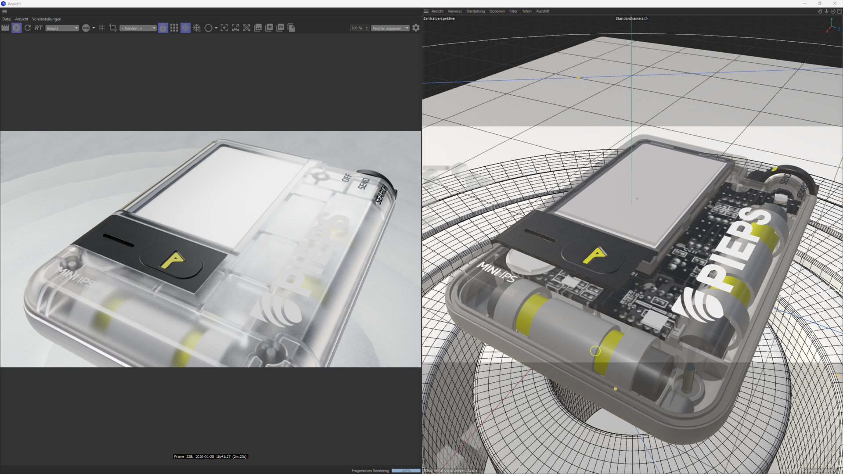
Task: Click the add snapshot plus icon
Action: click(x=269, y=28)
